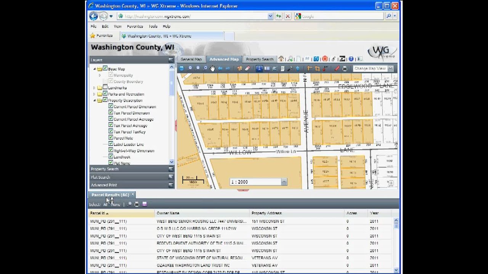The height and width of the screenshot is (274, 488).
Task: Select the zoom out magnifier tool
Action: point(197,68)
